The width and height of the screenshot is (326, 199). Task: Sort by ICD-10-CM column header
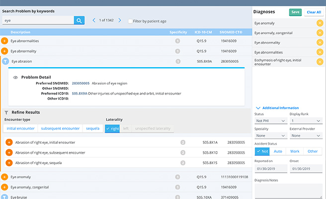click(203, 32)
